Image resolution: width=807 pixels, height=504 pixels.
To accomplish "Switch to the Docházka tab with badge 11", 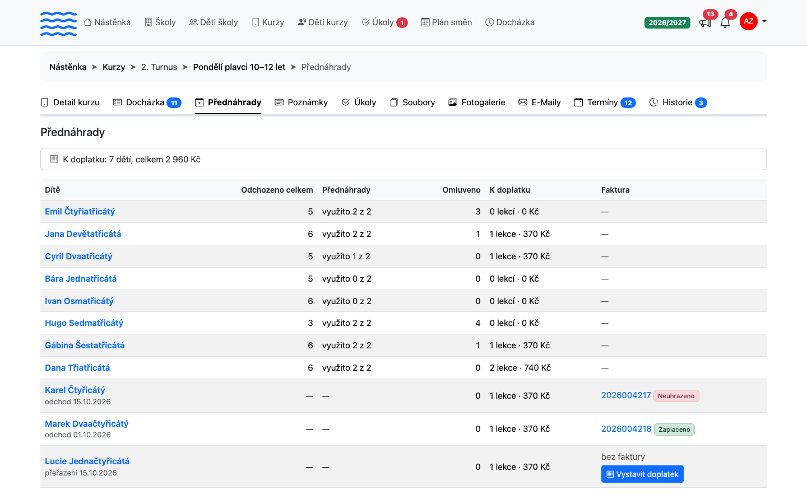I will click(147, 102).
